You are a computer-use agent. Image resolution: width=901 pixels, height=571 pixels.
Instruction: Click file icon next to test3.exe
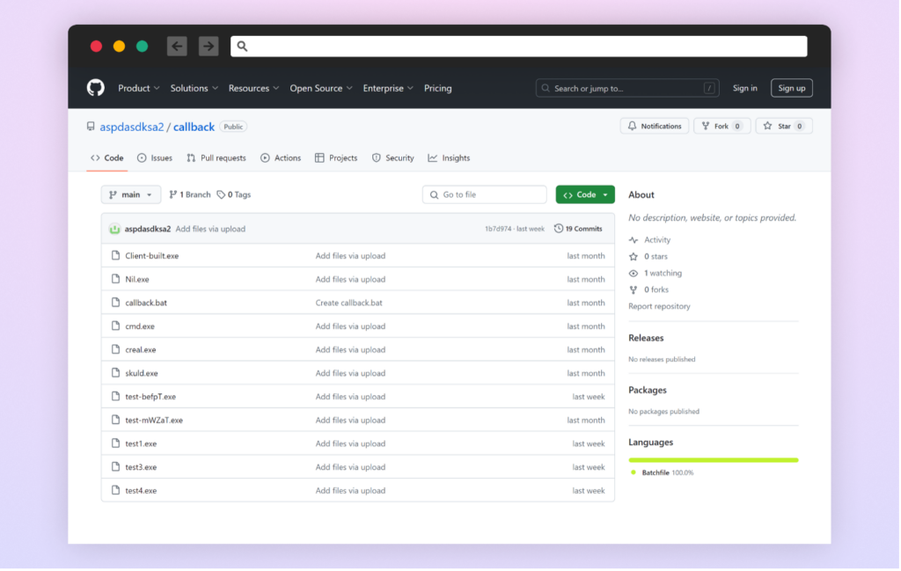point(115,467)
